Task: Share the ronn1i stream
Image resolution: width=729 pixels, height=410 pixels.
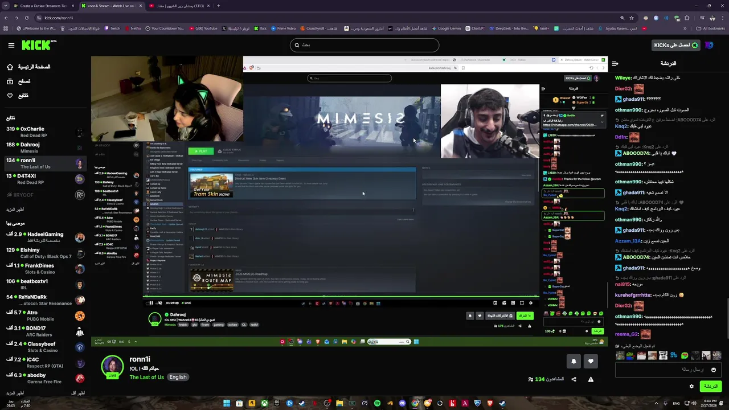Action: coord(574,379)
